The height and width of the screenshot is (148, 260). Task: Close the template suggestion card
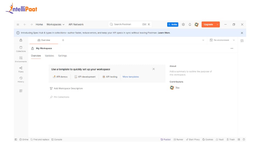(154, 69)
